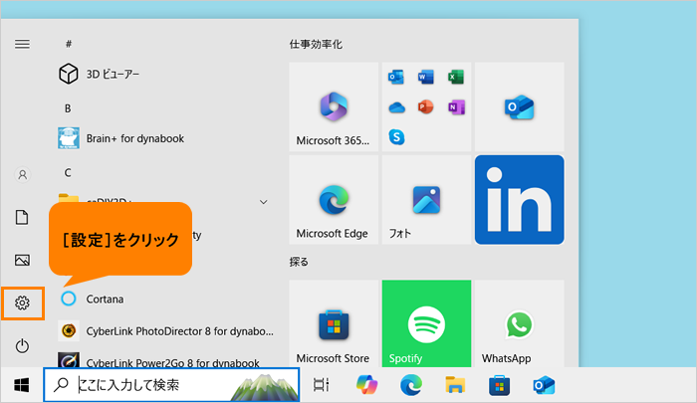This screenshot has height=403, width=697.
Task: Open Brain+ for dynabook app
Action: click(120, 138)
